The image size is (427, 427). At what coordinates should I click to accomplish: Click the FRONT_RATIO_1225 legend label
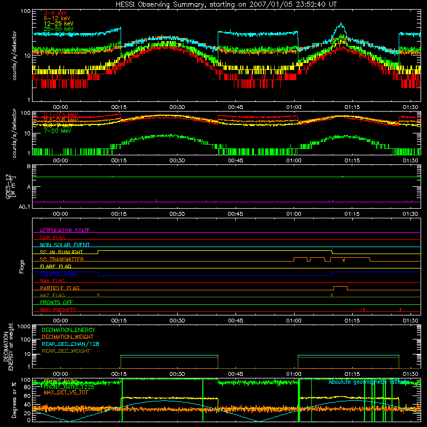(69, 387)
